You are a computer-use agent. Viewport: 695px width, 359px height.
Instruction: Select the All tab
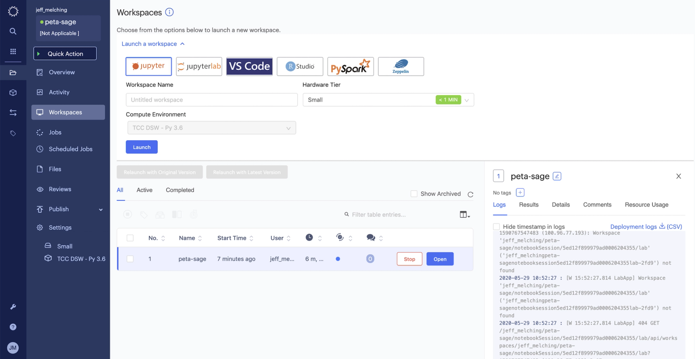(120, 190)
